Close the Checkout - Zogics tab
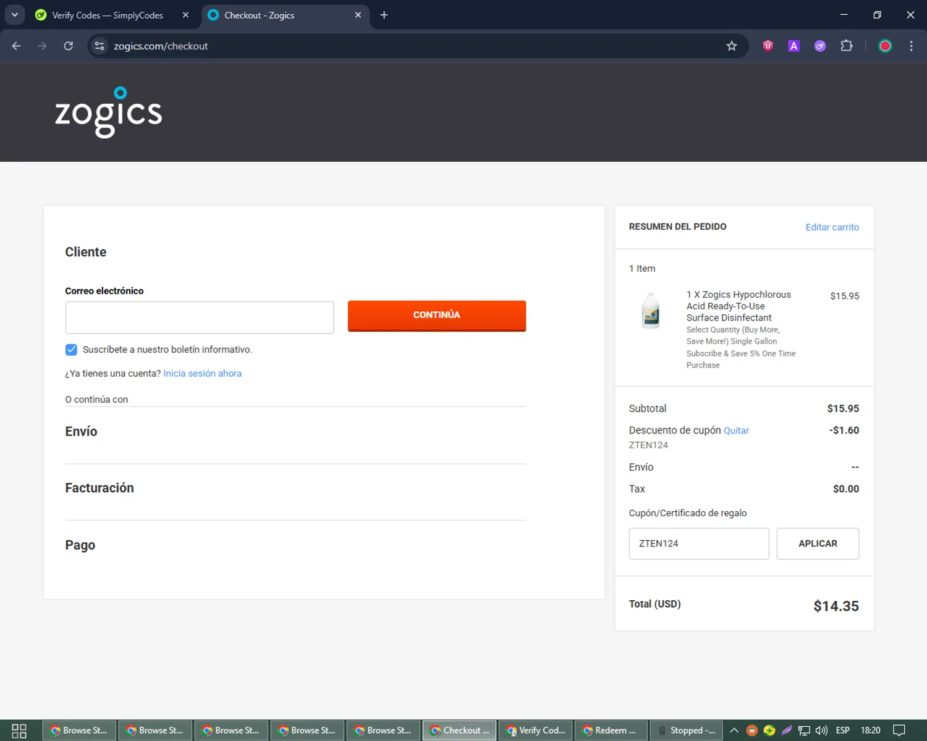The width and height of the screenshot is (927, 741). click(358, 15)
